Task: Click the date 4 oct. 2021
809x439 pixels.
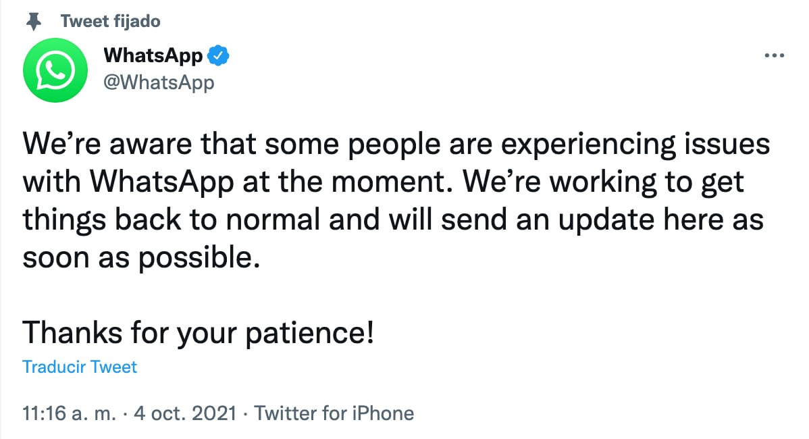Action: (x=185, y=412)
